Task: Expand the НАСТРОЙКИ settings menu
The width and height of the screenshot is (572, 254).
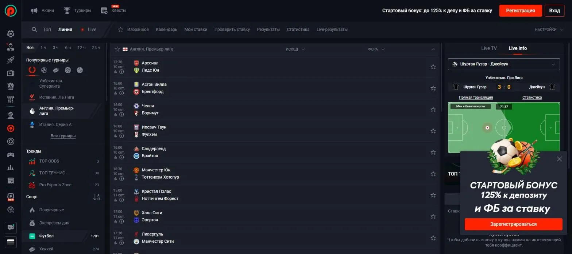Action: tap(549, 29)
